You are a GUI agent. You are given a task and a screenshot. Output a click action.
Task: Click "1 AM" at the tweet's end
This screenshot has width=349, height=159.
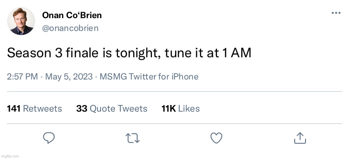pyautogui.click(x=235, y=53)
